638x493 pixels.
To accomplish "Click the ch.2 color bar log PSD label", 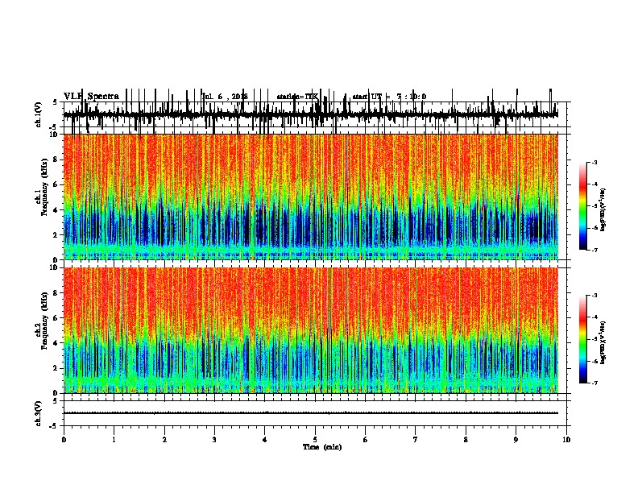I will 603,342.
